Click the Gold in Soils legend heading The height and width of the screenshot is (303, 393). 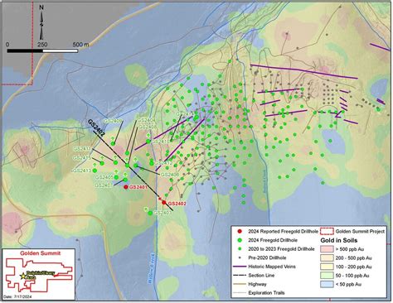point(339,240)
